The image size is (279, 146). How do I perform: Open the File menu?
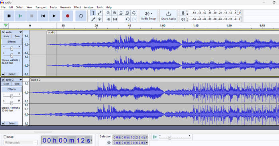(x=3, y=7)
